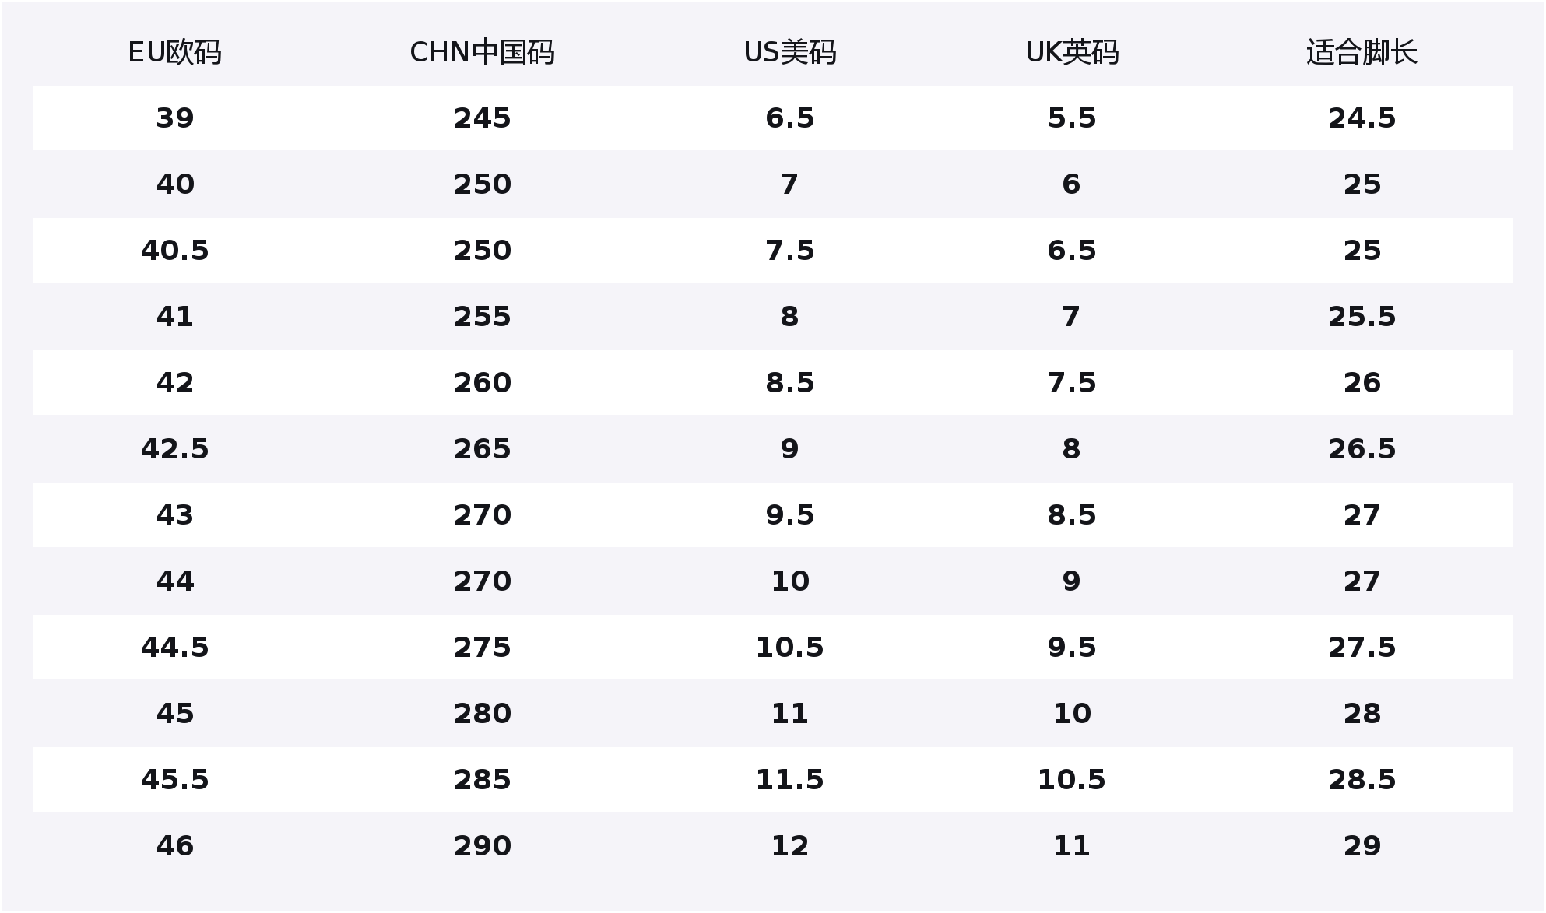The height and width of the screenshot is (913, 1546).
Task: Click foot length 26.5 cell
Action: point(1362,449)
